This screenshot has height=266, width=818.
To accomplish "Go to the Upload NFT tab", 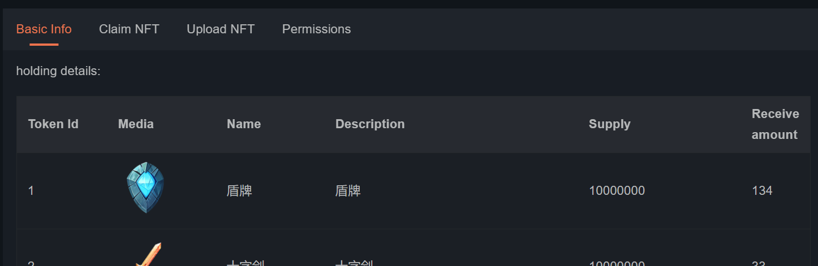I will click(221, 29).
